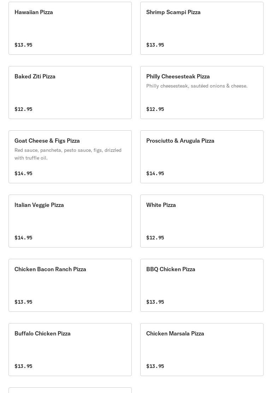The height and width of the screenshot is (393, 272).
Task: Open the Shrimp Scampi Pizza card
Action: (202, 28)
